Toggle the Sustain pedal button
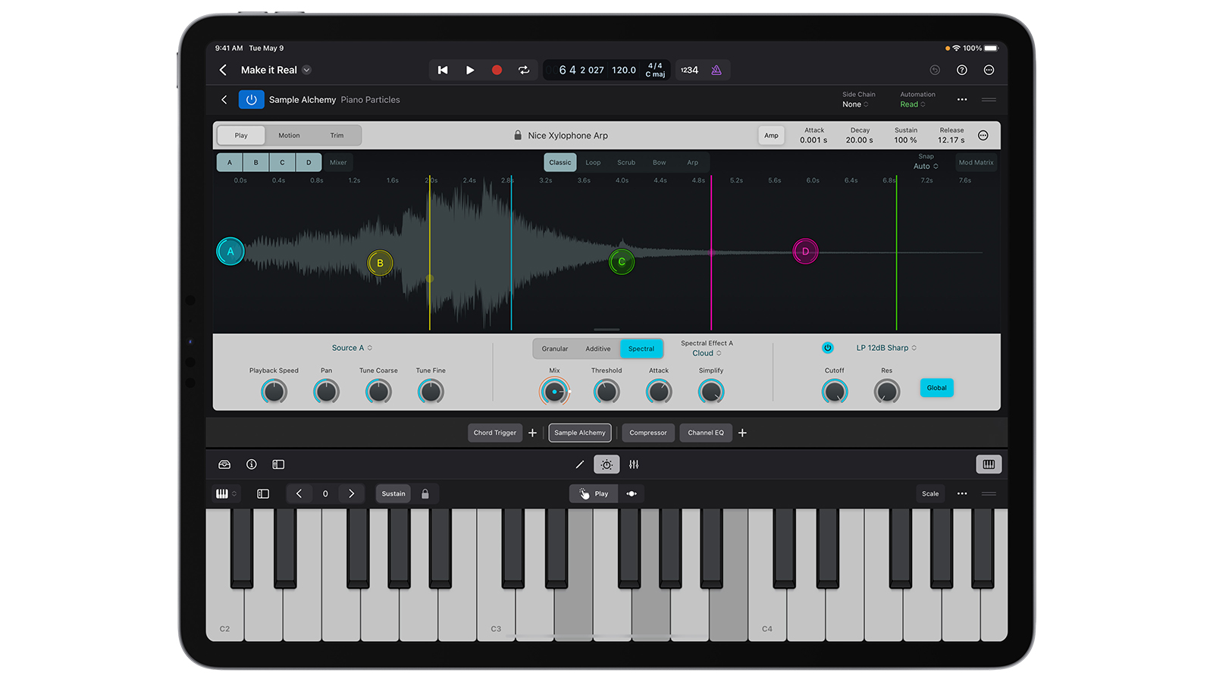This screenshot has width=1213, height=682. tap(393, 493)
